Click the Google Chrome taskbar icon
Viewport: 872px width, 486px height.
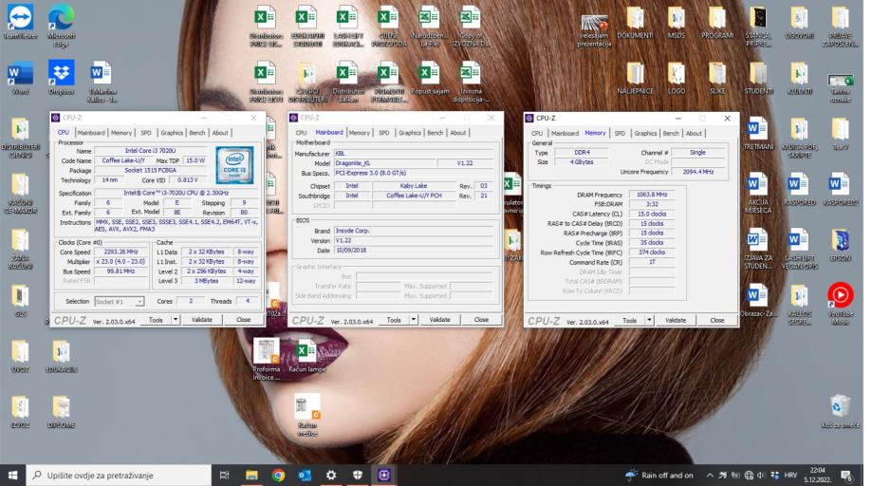tap(278, 475)
